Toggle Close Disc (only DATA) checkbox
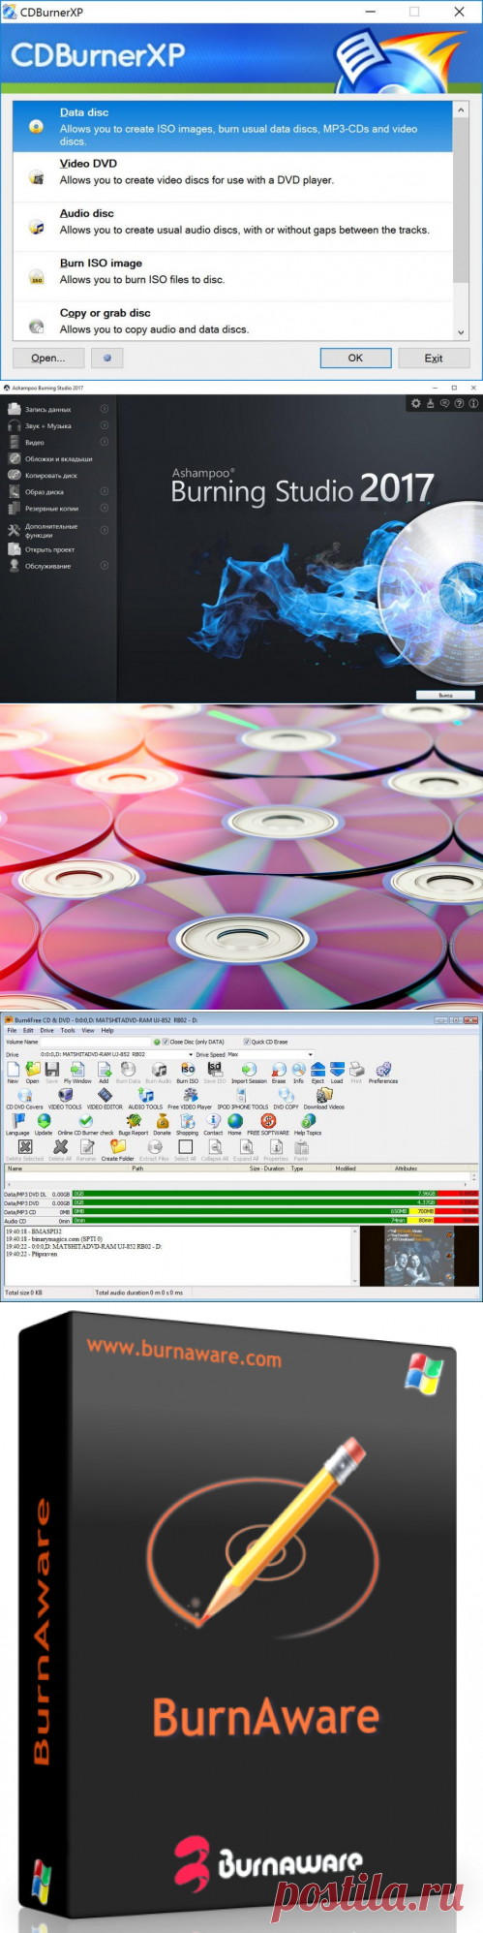 pos(166,1042)
